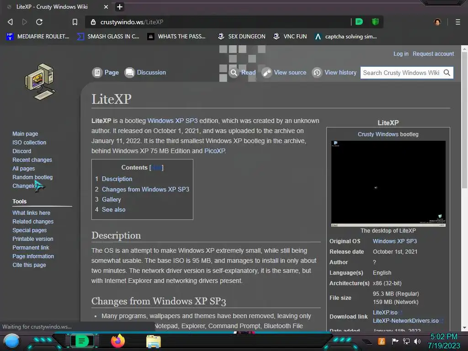Viewport: 468px width, 351px height.
Task: Download LiteXP-NetworkDrivers.iso from the infobox
Action: (x=406, y=321)
